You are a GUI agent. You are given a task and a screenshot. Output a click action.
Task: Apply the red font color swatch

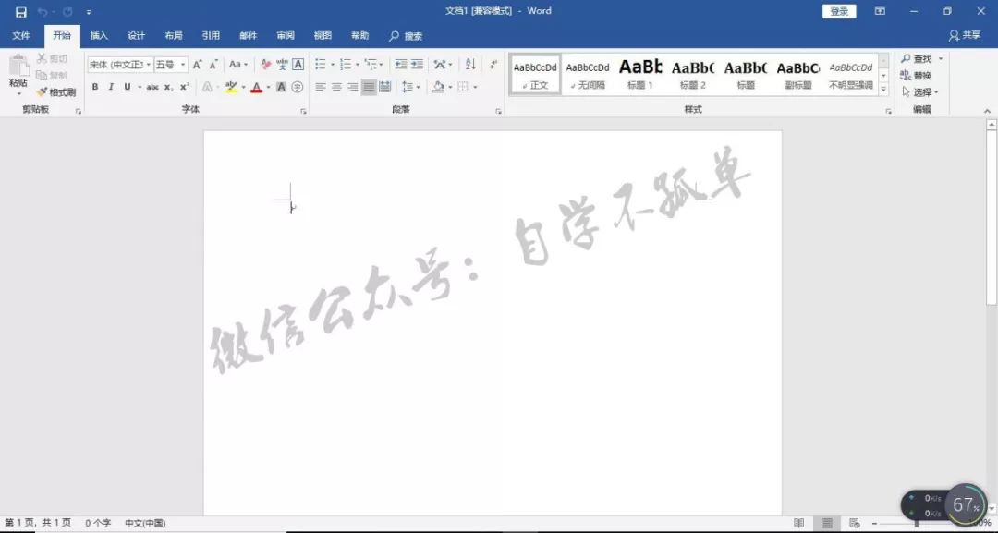[257, 87]
